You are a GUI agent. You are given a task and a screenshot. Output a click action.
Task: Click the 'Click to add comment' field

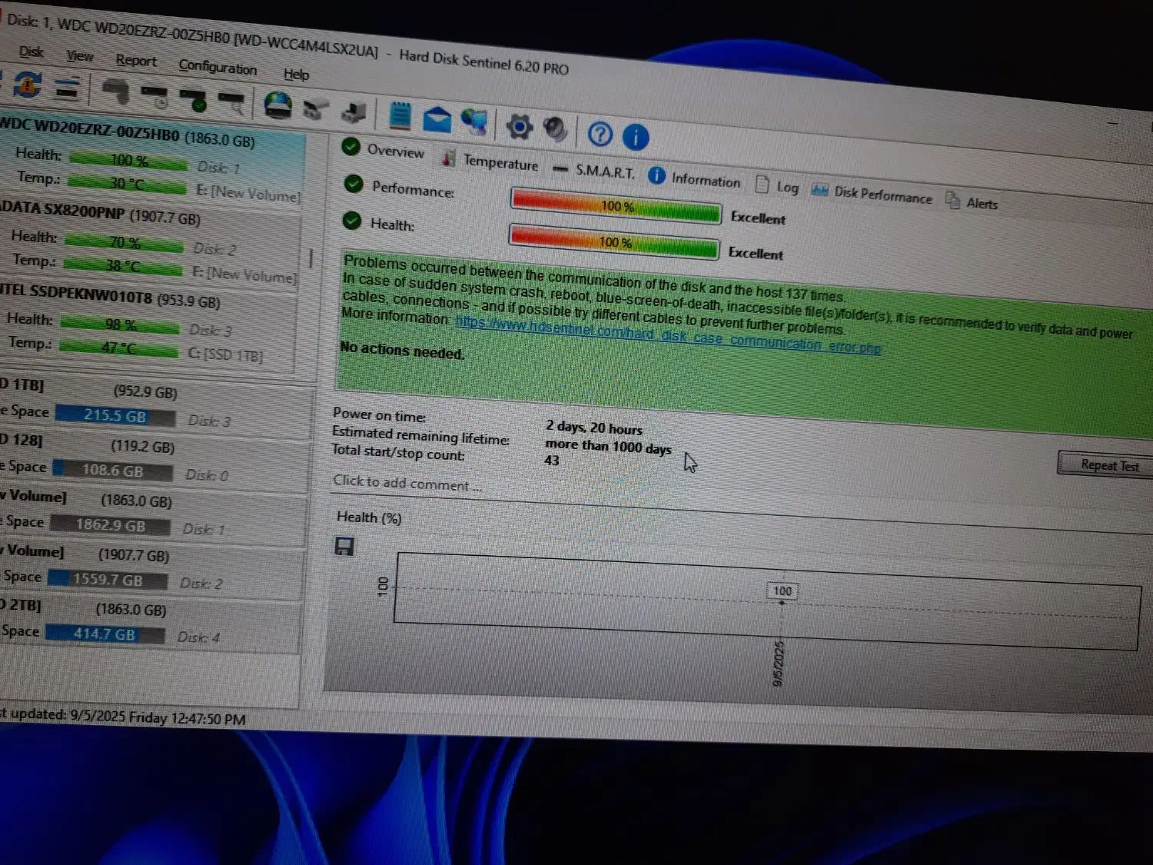pyautogui.click(x=407, y=484)
